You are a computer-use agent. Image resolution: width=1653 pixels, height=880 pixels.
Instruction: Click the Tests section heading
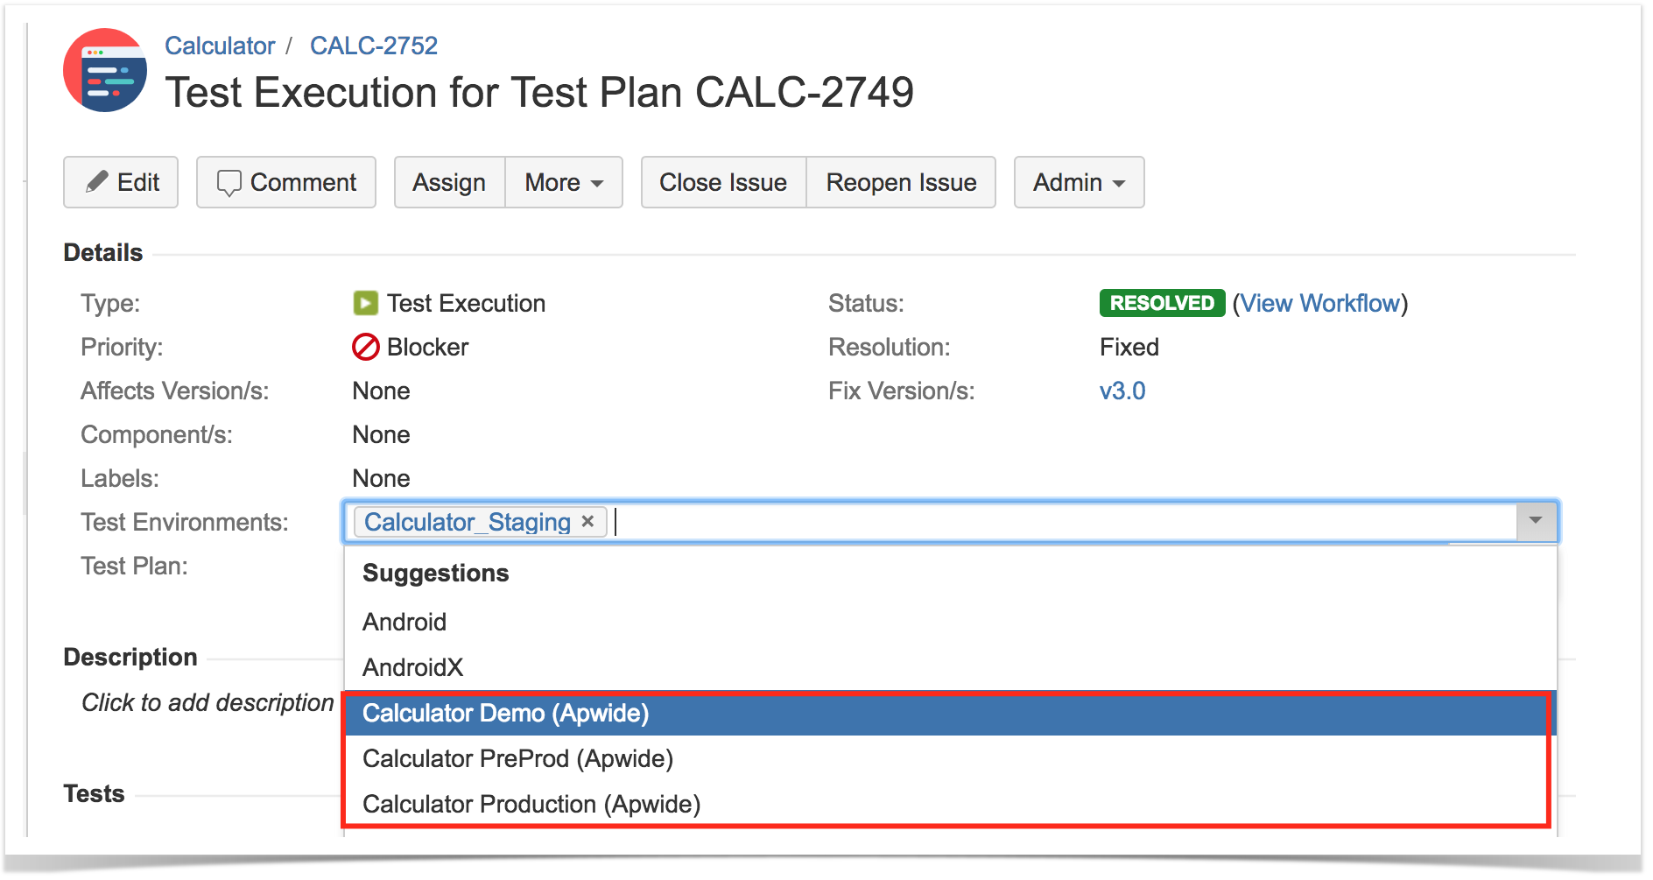94,793
